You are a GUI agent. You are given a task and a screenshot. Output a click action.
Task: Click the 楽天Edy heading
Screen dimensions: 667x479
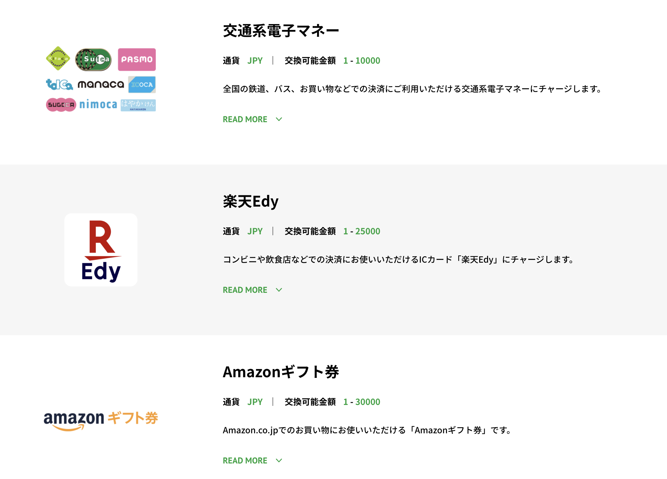pos(251,202)
